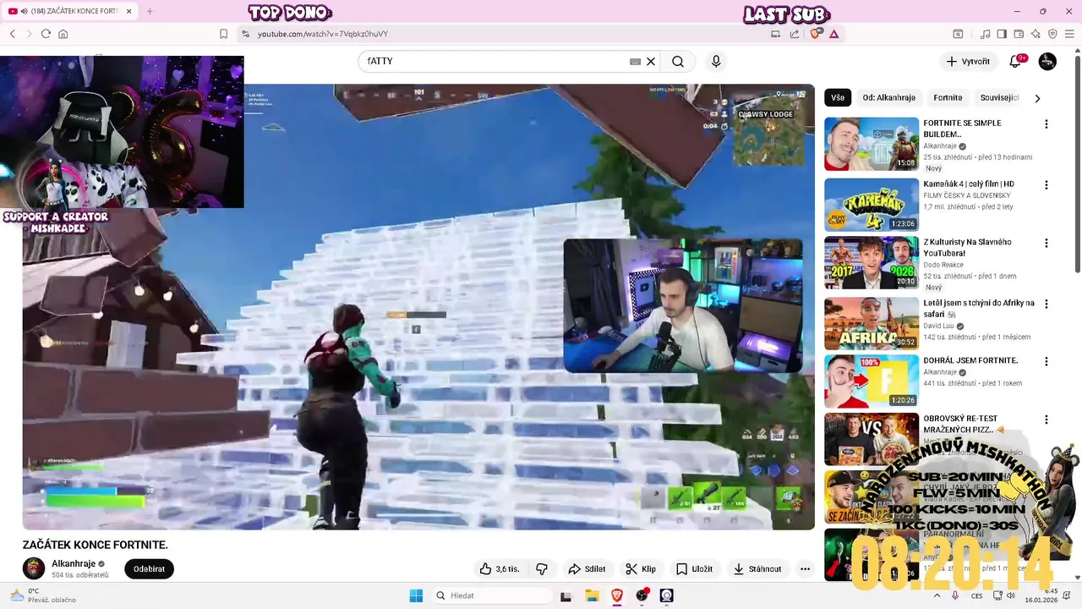Open more actions three-dot button under video
This screenshot has width=1082, height=609.
pos(805,569)
